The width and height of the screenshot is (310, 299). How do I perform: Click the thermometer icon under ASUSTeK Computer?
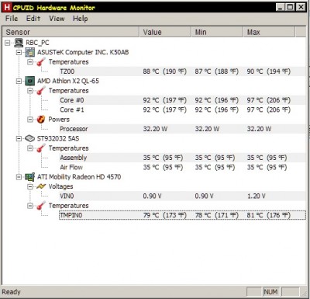click(x=41, y=62)
